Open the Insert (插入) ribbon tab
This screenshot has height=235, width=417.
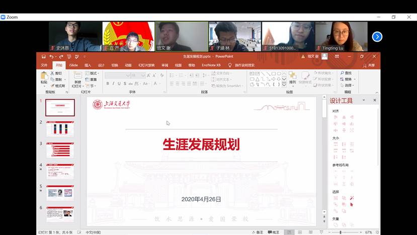tap(88, 65)
